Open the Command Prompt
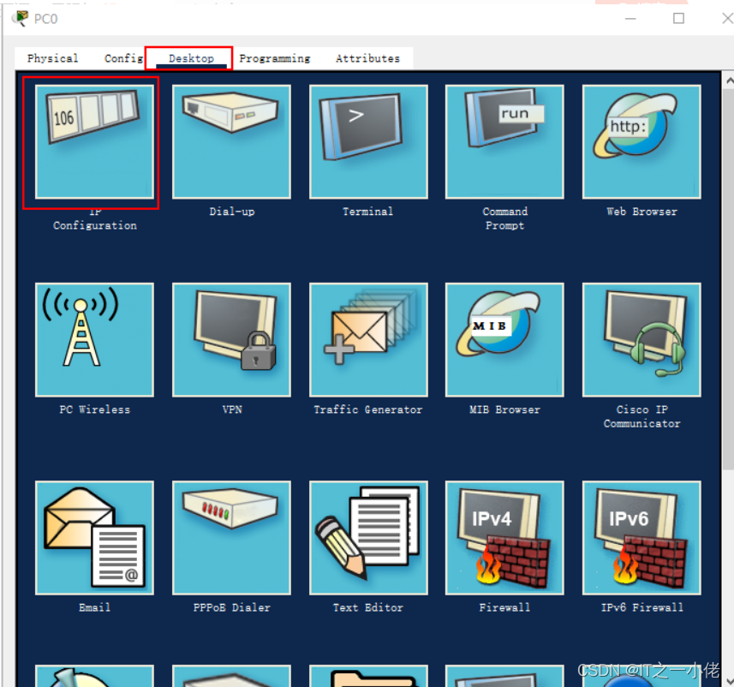The height and width of the screenshot is (687, 734). click(x=504, y=141)
